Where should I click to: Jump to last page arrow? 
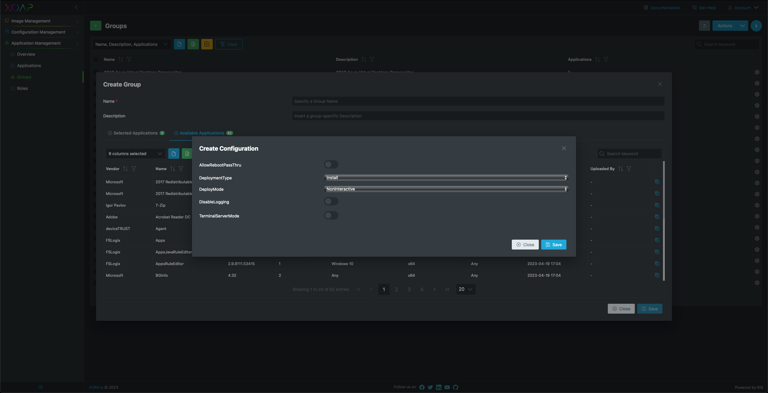pyautogui.click(x=447, y=289)
